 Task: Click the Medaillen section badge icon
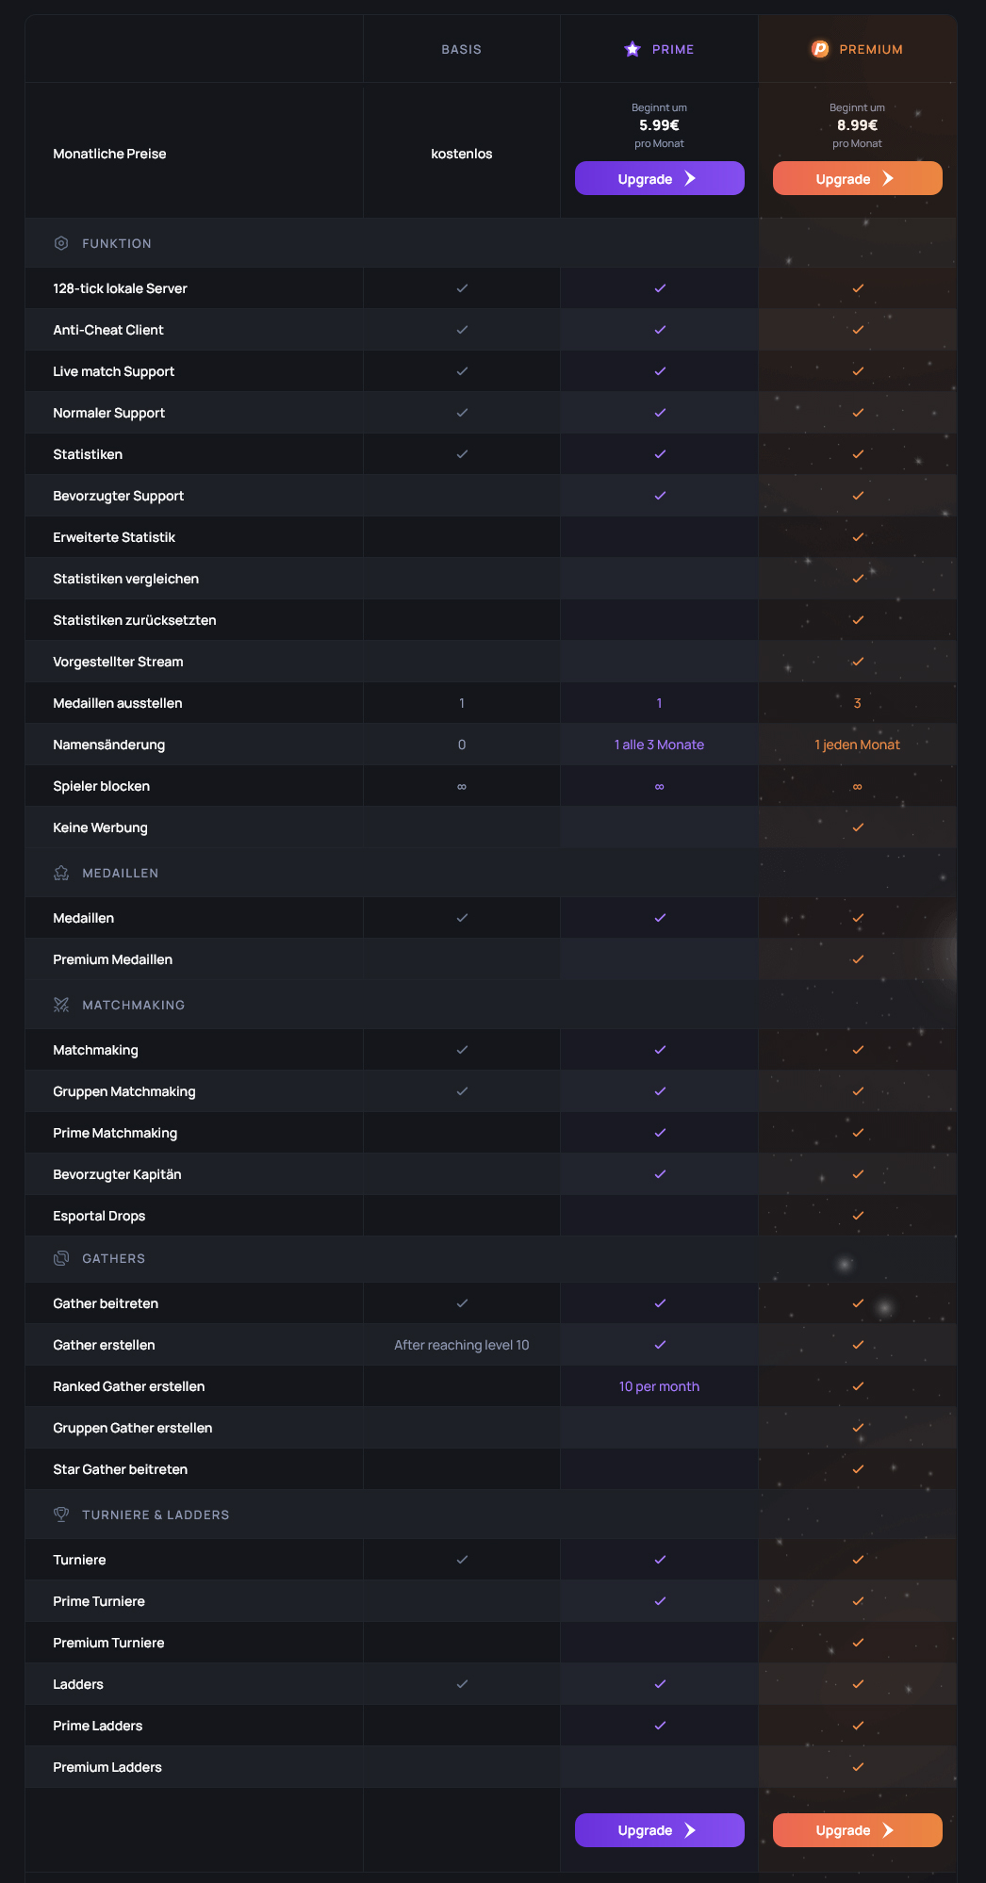61,873
